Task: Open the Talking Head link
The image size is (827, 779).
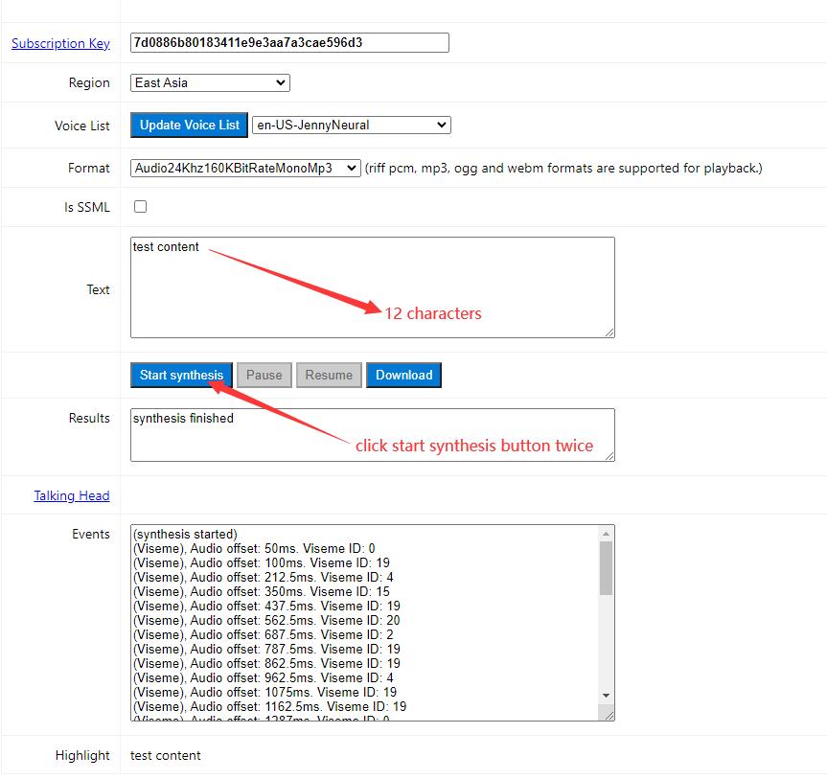Action: point(72,495)
